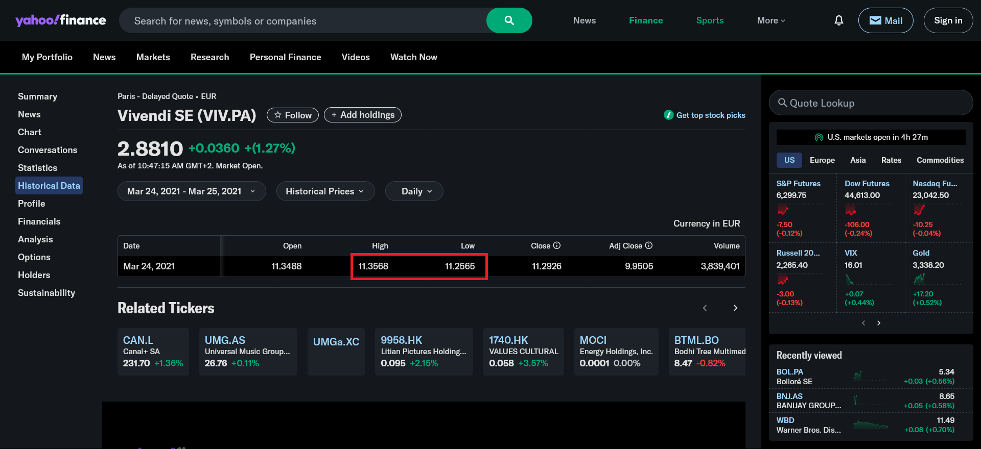Image resolution: width=981 pixels, height=449 pixels.
Task: Open top News link
Action: point(585,20)
